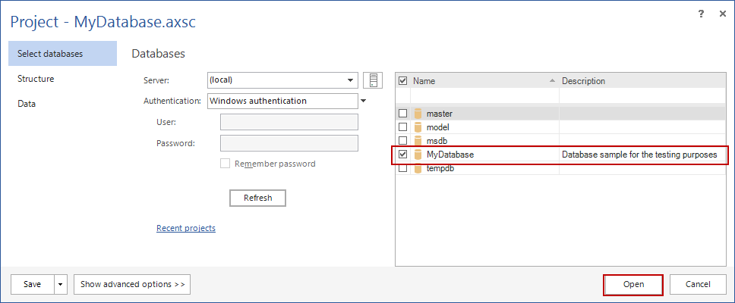Click the help question mark icon
Screen dimensions: 735x303
(x=699, y=15)
